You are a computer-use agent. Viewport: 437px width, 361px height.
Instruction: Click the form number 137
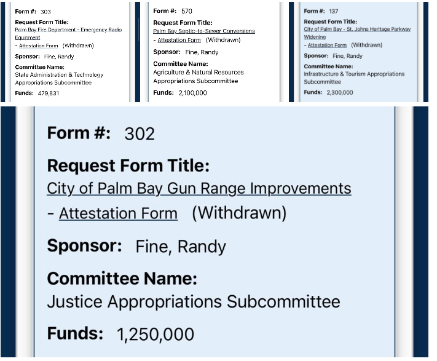(x=334, y=11)
